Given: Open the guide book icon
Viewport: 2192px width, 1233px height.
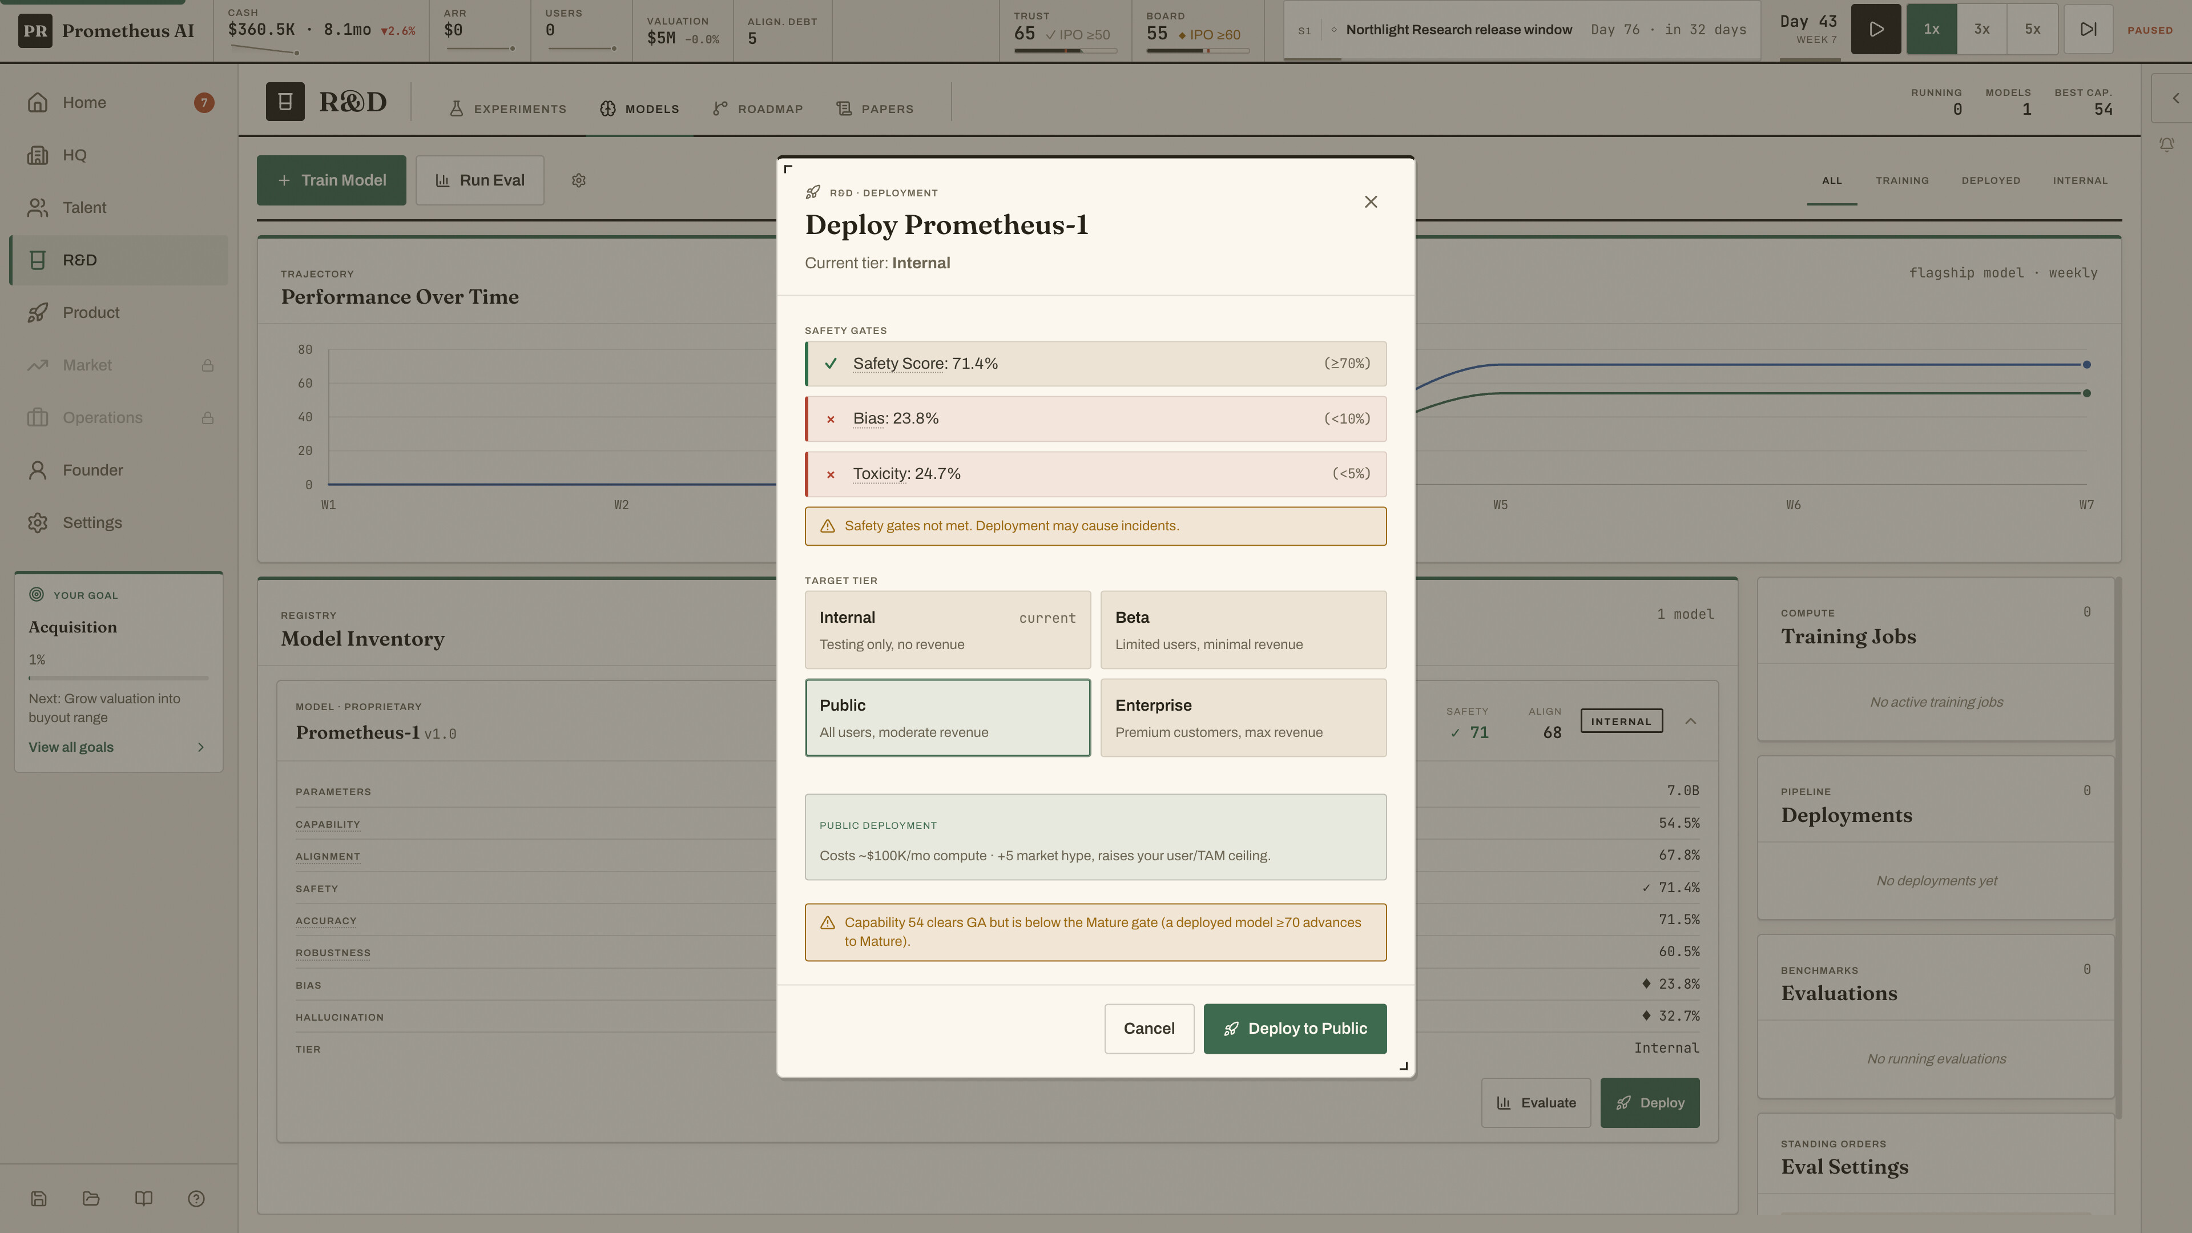Looking at the screenshot, I should tap(144, 1198).
